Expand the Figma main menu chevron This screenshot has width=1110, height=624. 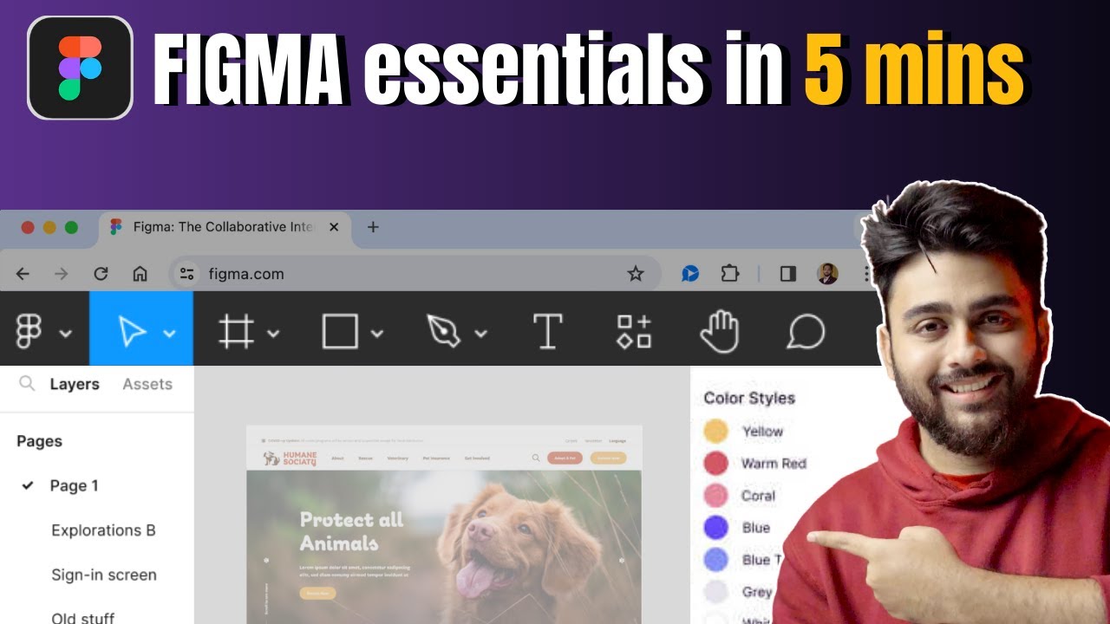point(64,333)
